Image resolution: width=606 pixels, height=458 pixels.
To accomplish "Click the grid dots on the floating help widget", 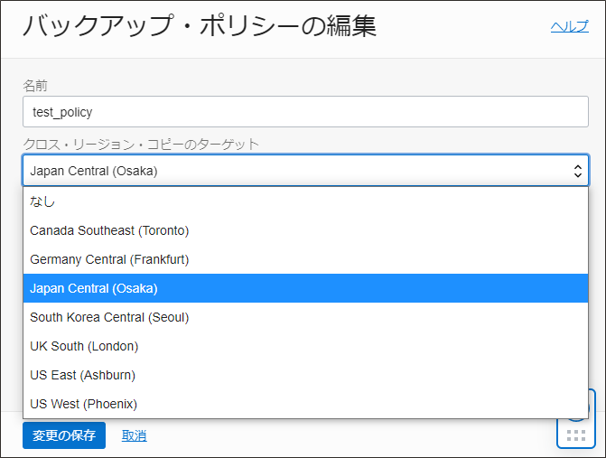I will tap(575, 437).
